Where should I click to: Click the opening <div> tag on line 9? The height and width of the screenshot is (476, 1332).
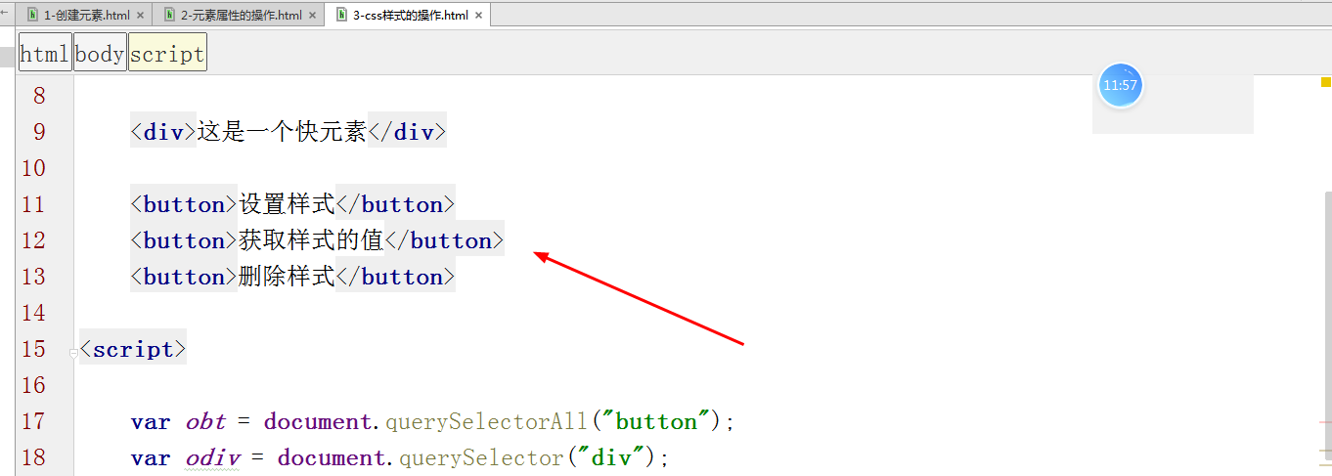(x=163, y=132)
